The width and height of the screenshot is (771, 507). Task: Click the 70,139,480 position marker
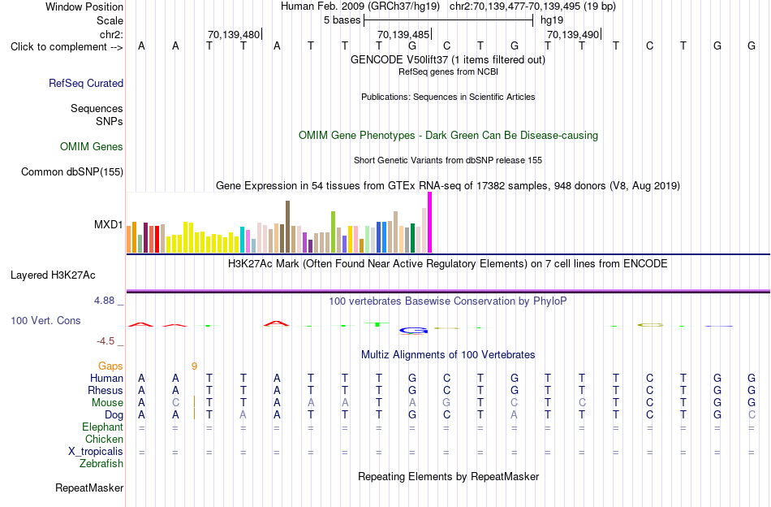pyautogui.click(x=234, y=34)
